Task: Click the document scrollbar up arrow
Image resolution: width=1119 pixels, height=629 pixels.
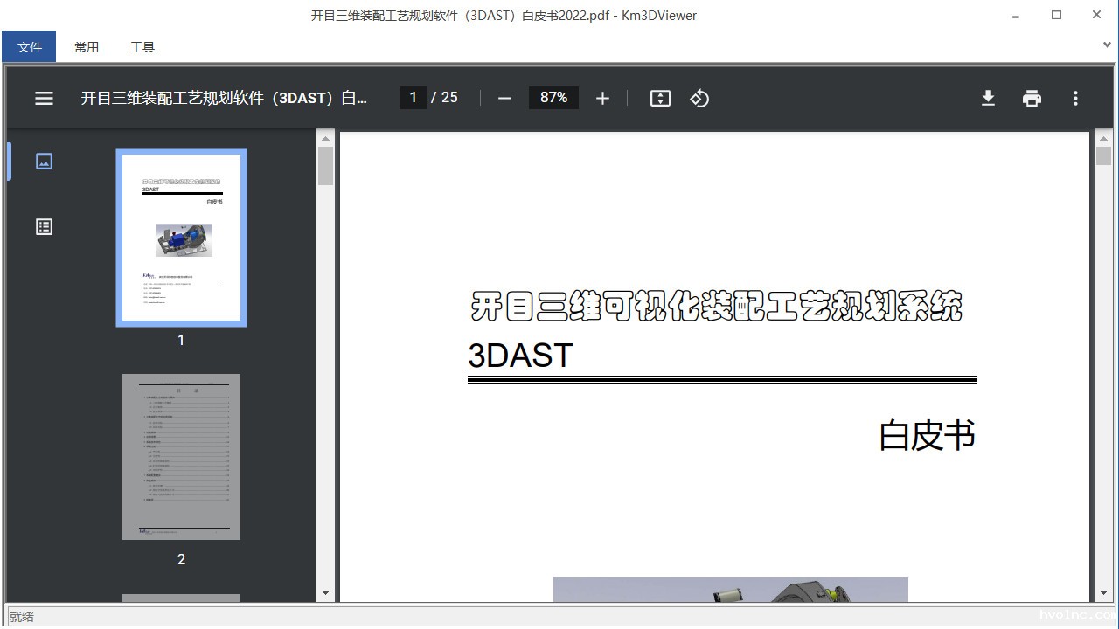Action: coord(1103,140)
